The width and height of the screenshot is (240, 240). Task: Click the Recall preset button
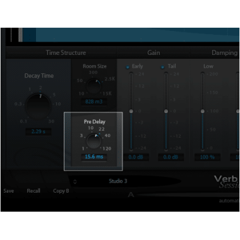[x=33, y=191]
